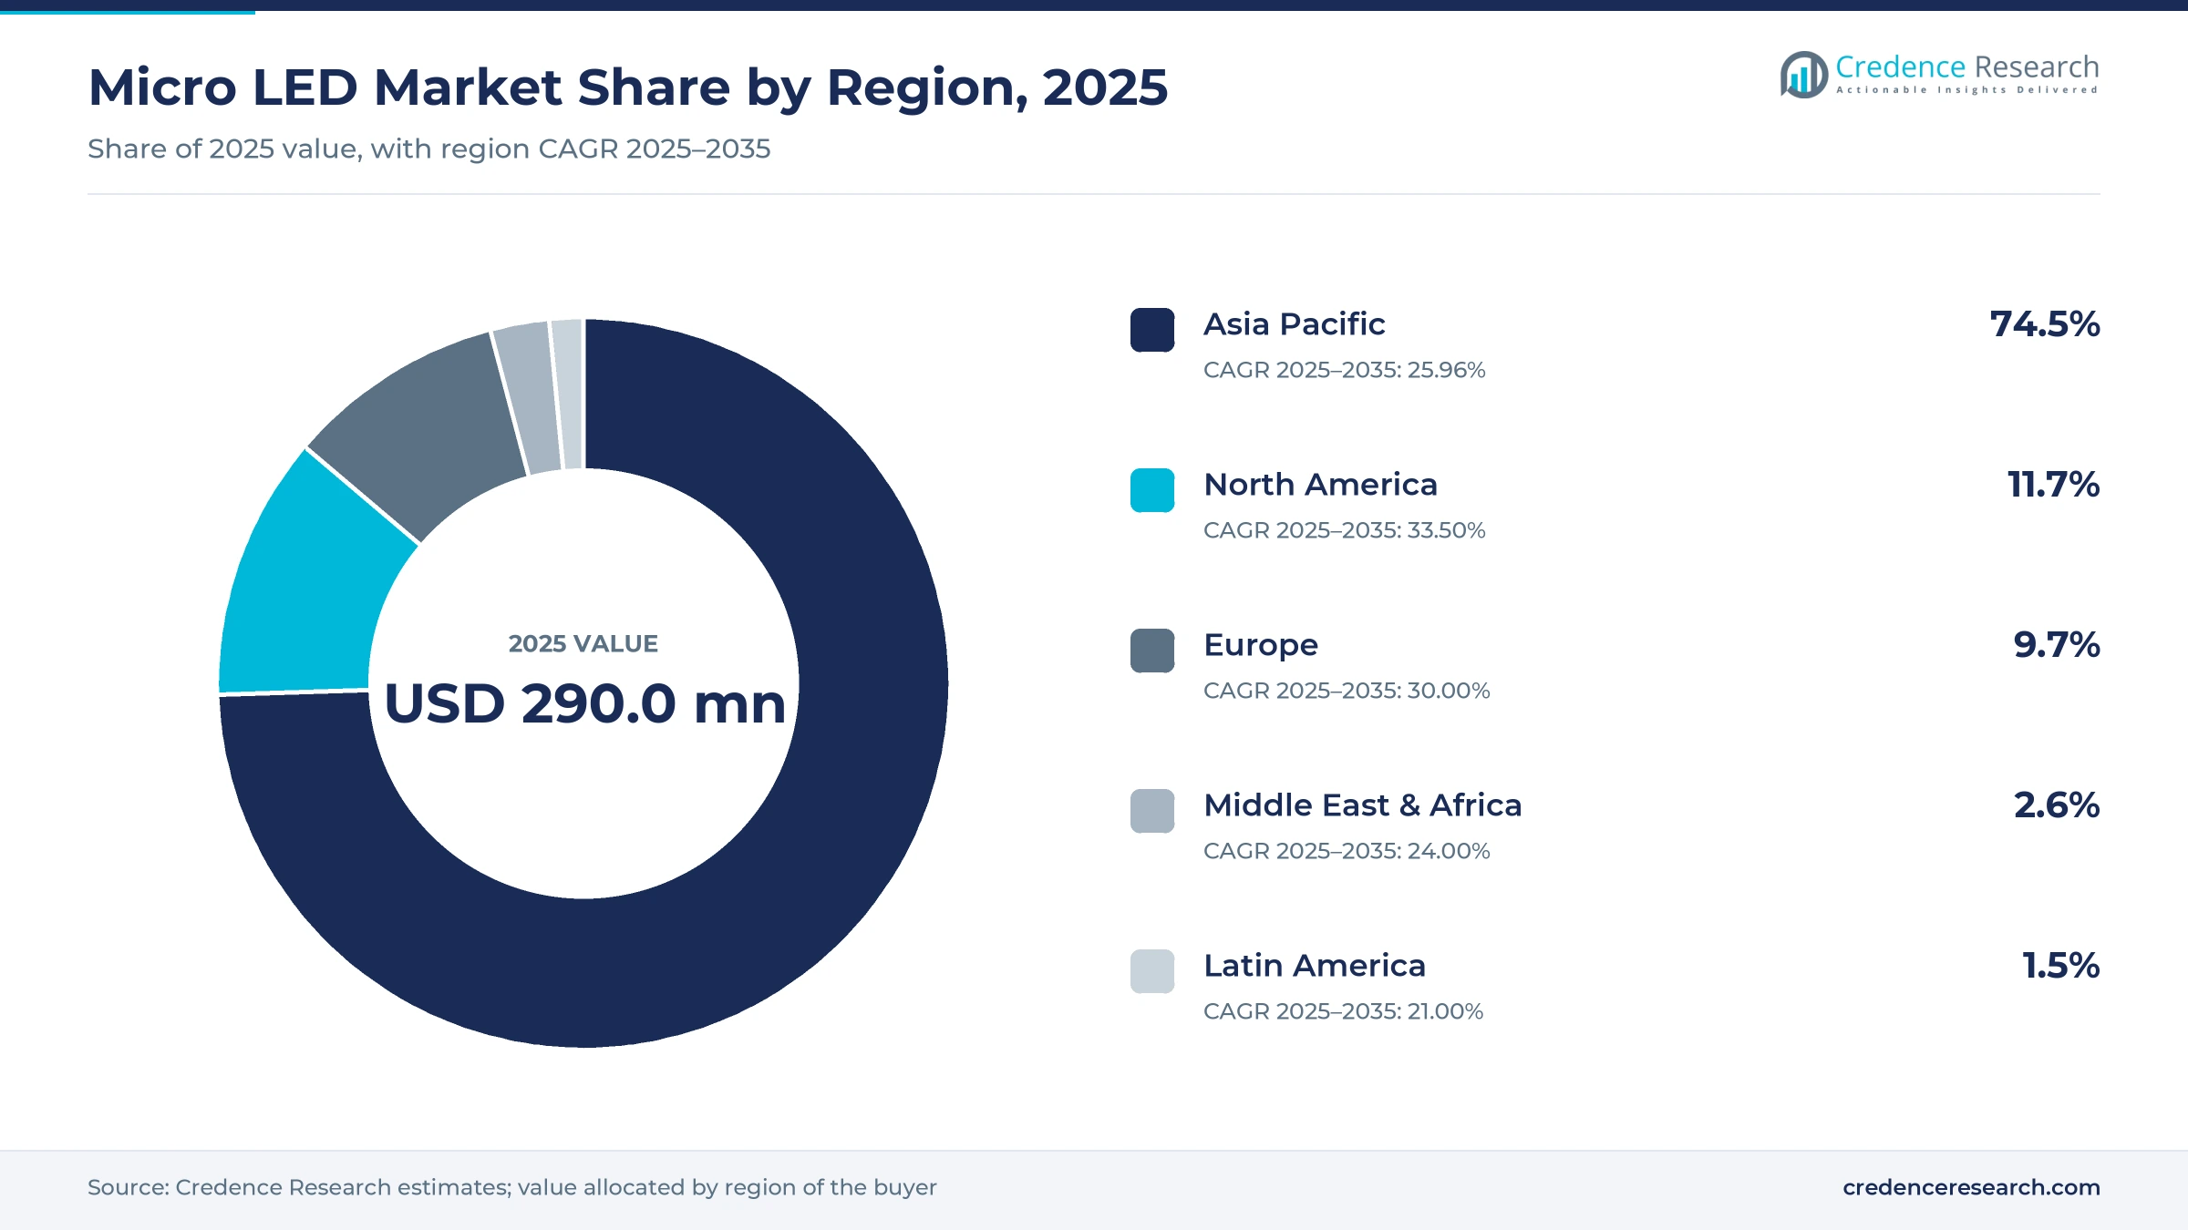Click the Asia Pacific legend color swatch
Screen dimensions: 2188x1230
click(x=1152, y=330)
